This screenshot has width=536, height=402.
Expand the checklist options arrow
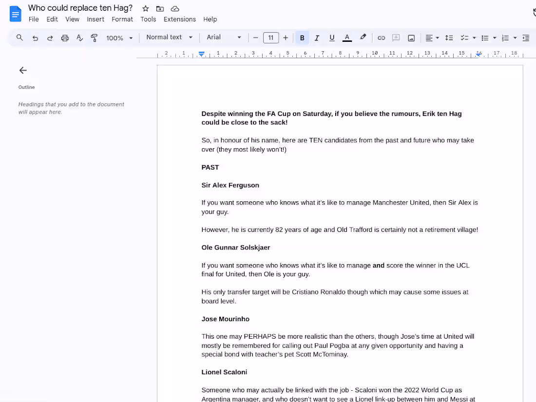click(x=474, y=38)
